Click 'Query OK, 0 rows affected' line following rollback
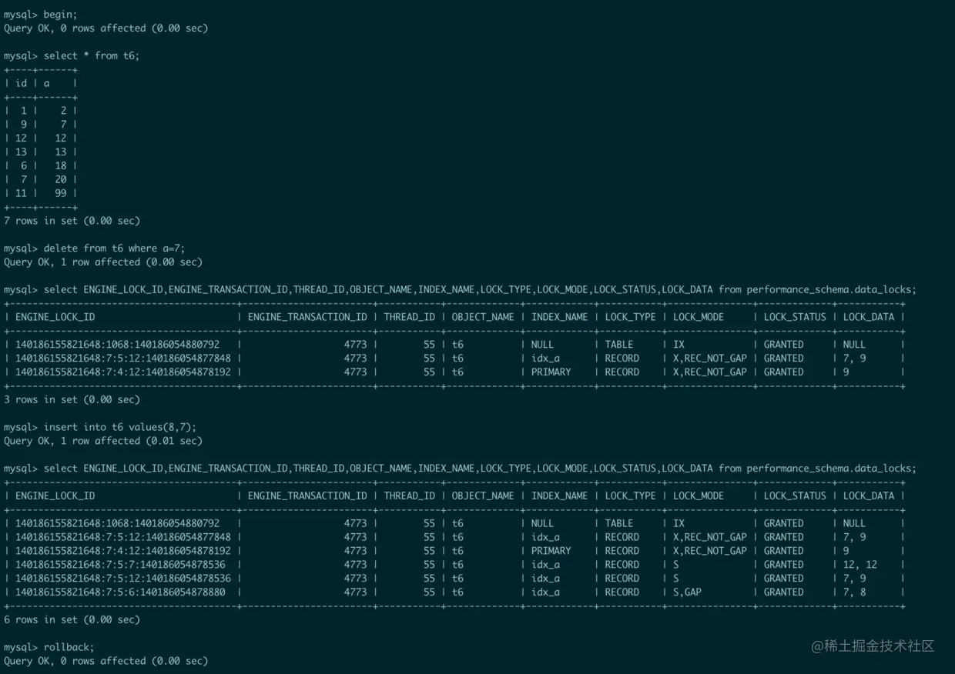Image resolution: width=955 pixels, height=674 pixels. [x=106, y=661]
